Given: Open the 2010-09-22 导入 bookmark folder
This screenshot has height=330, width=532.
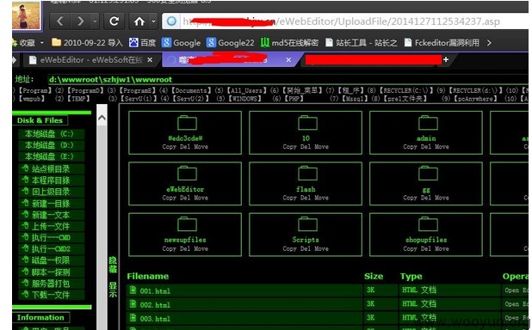Looking at the screenshot, I should tap(87, 43).
